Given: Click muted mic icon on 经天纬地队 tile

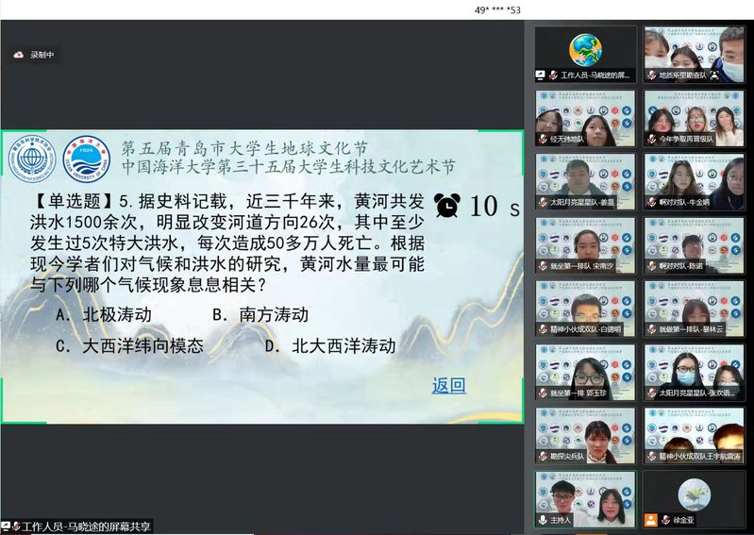Looking at the screenshot, I should 542,138.
